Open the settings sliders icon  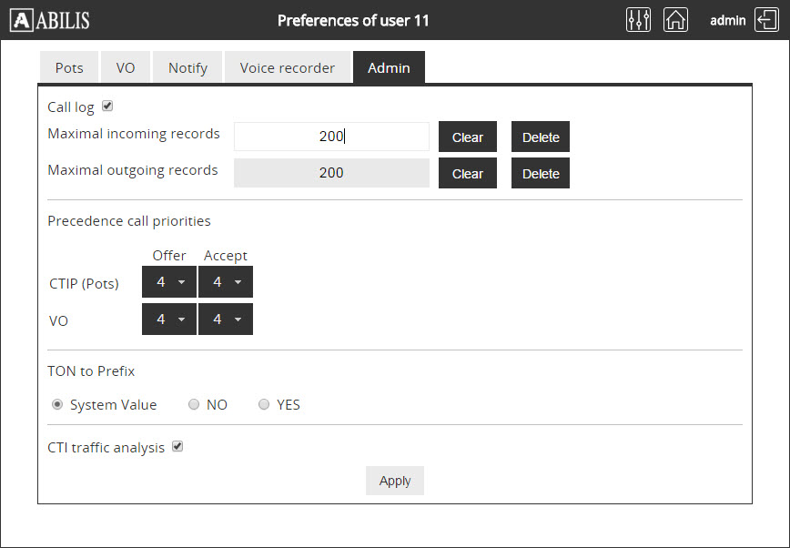pyautogui.click(x=639, y=20)
